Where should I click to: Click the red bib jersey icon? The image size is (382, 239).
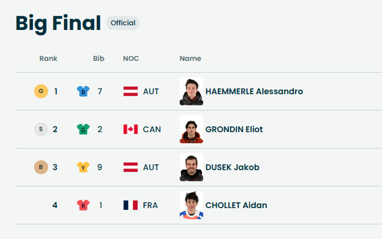[x=83, y=205]
